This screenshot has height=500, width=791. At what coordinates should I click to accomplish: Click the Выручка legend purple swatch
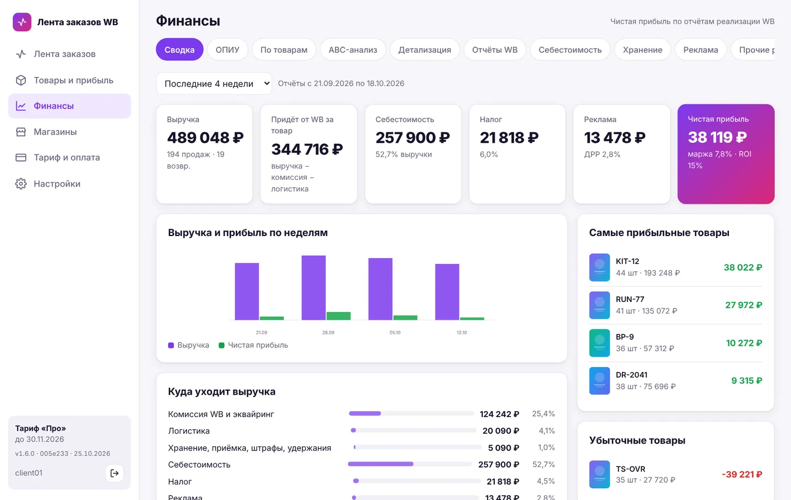click(171, 345)
